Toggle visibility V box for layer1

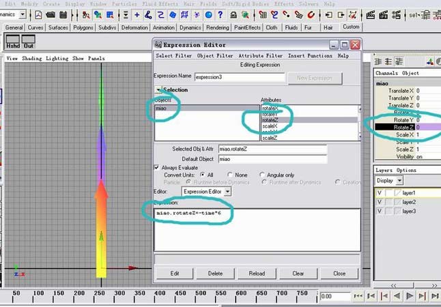(380, 193)
